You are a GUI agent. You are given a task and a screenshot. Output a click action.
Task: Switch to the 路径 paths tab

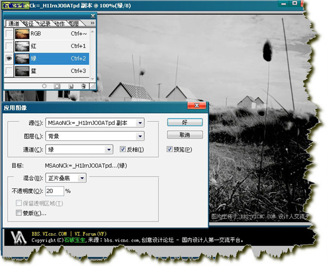click(28, 24)
